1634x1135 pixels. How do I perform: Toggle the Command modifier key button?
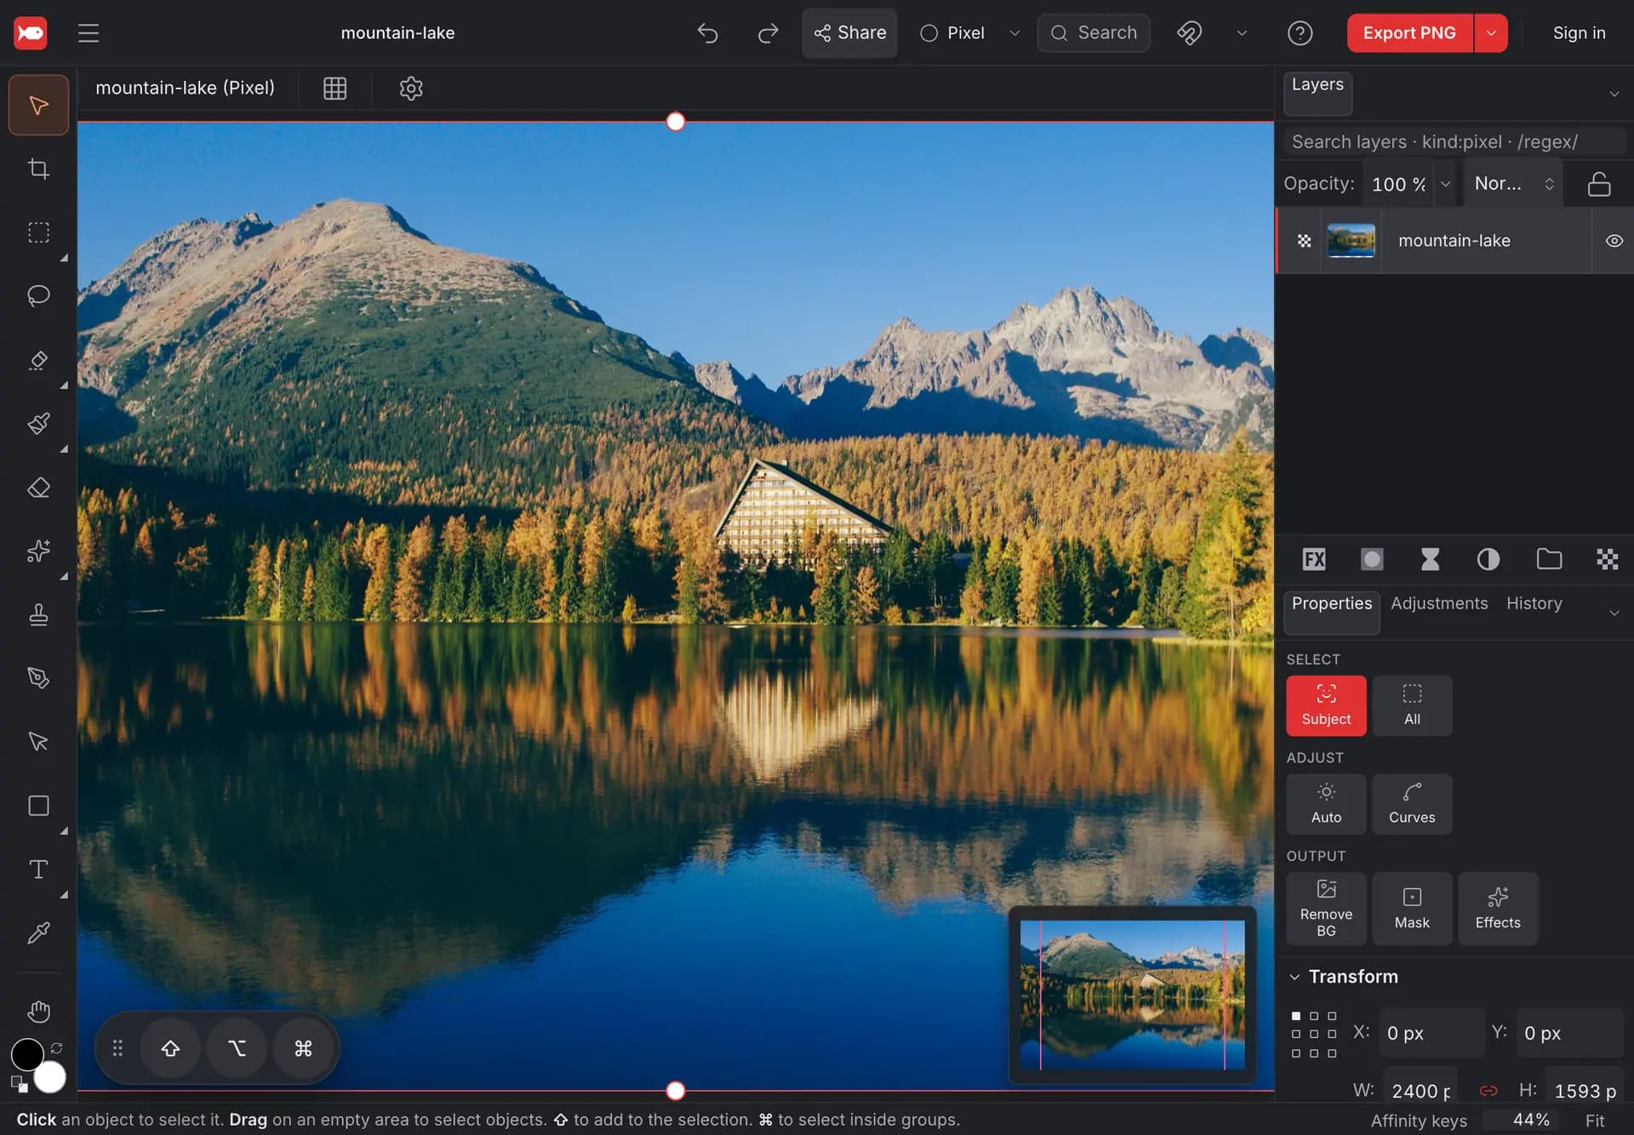(303, 1048)
